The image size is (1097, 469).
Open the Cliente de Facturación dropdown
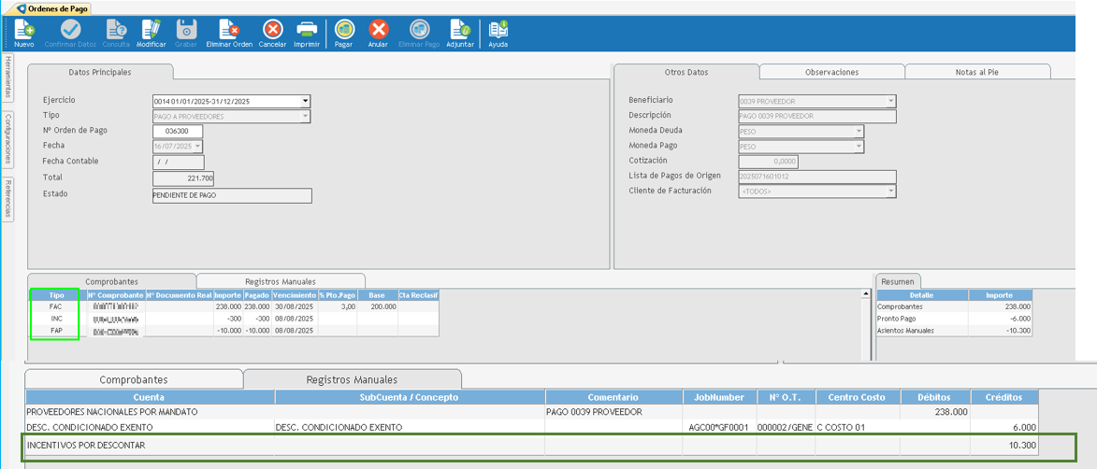[x=890, y=192]
